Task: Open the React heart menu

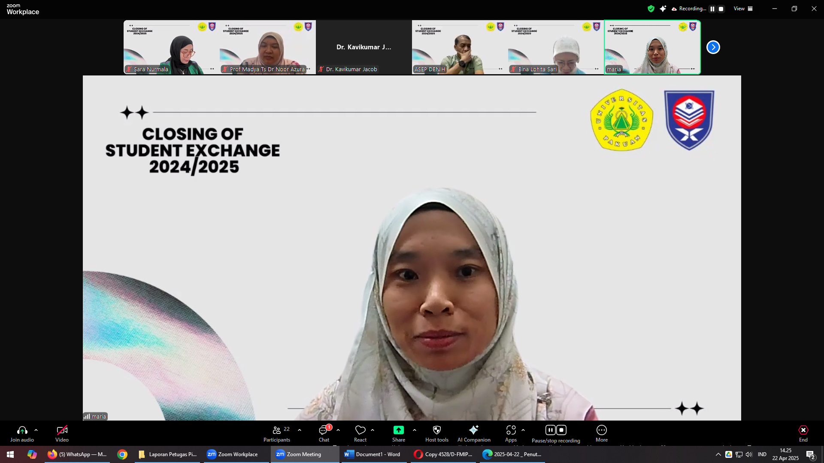Action: point(360,433)
